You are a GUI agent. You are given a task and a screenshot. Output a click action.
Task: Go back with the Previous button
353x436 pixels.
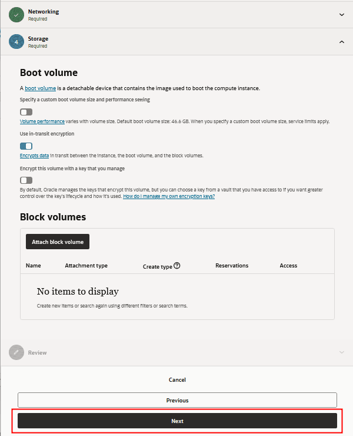pos(177,400)
